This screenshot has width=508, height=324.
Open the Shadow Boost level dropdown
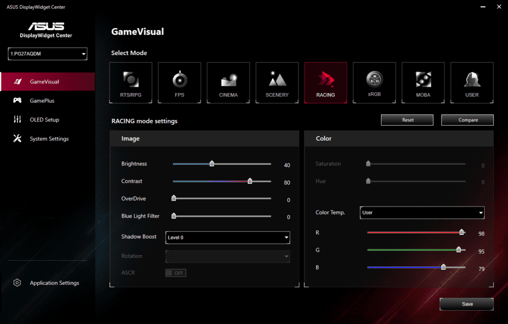click(x=227, y=237)
